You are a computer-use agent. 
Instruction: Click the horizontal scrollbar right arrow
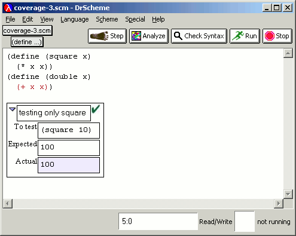(279, 204)
